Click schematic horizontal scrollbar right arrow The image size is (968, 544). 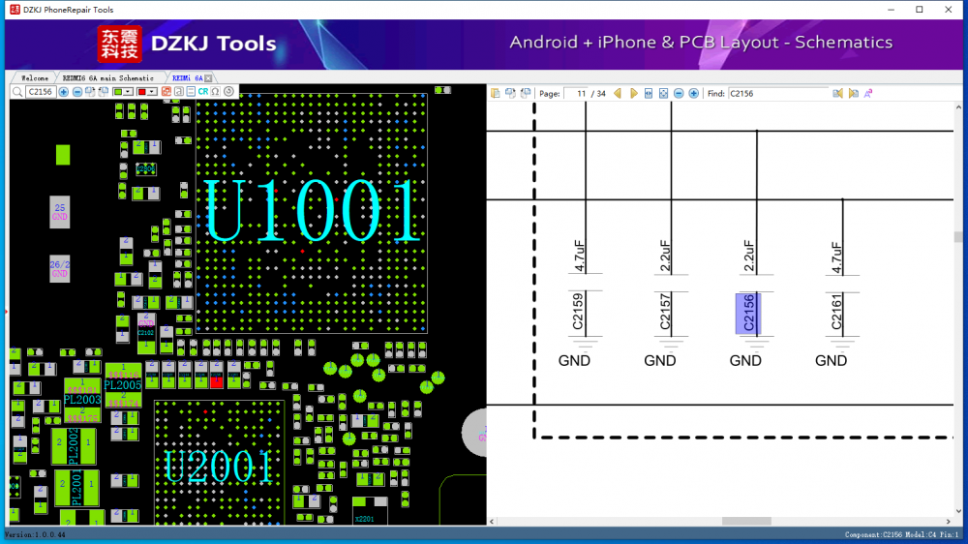coord(949,521)
